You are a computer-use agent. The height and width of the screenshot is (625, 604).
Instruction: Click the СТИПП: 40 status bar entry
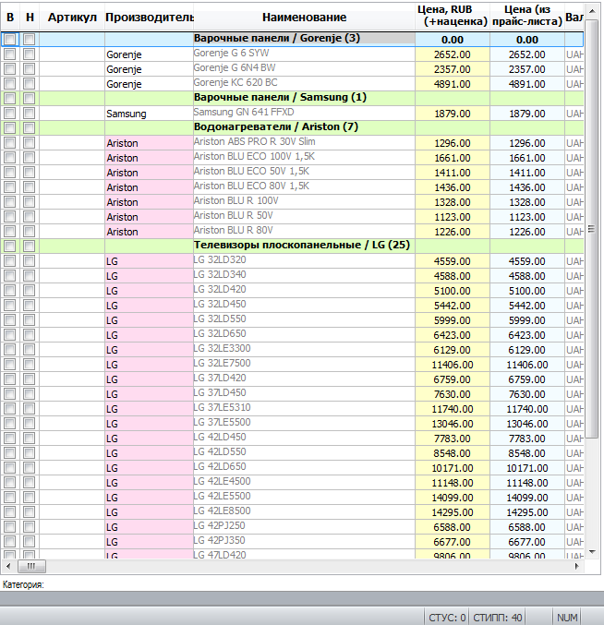497,617
